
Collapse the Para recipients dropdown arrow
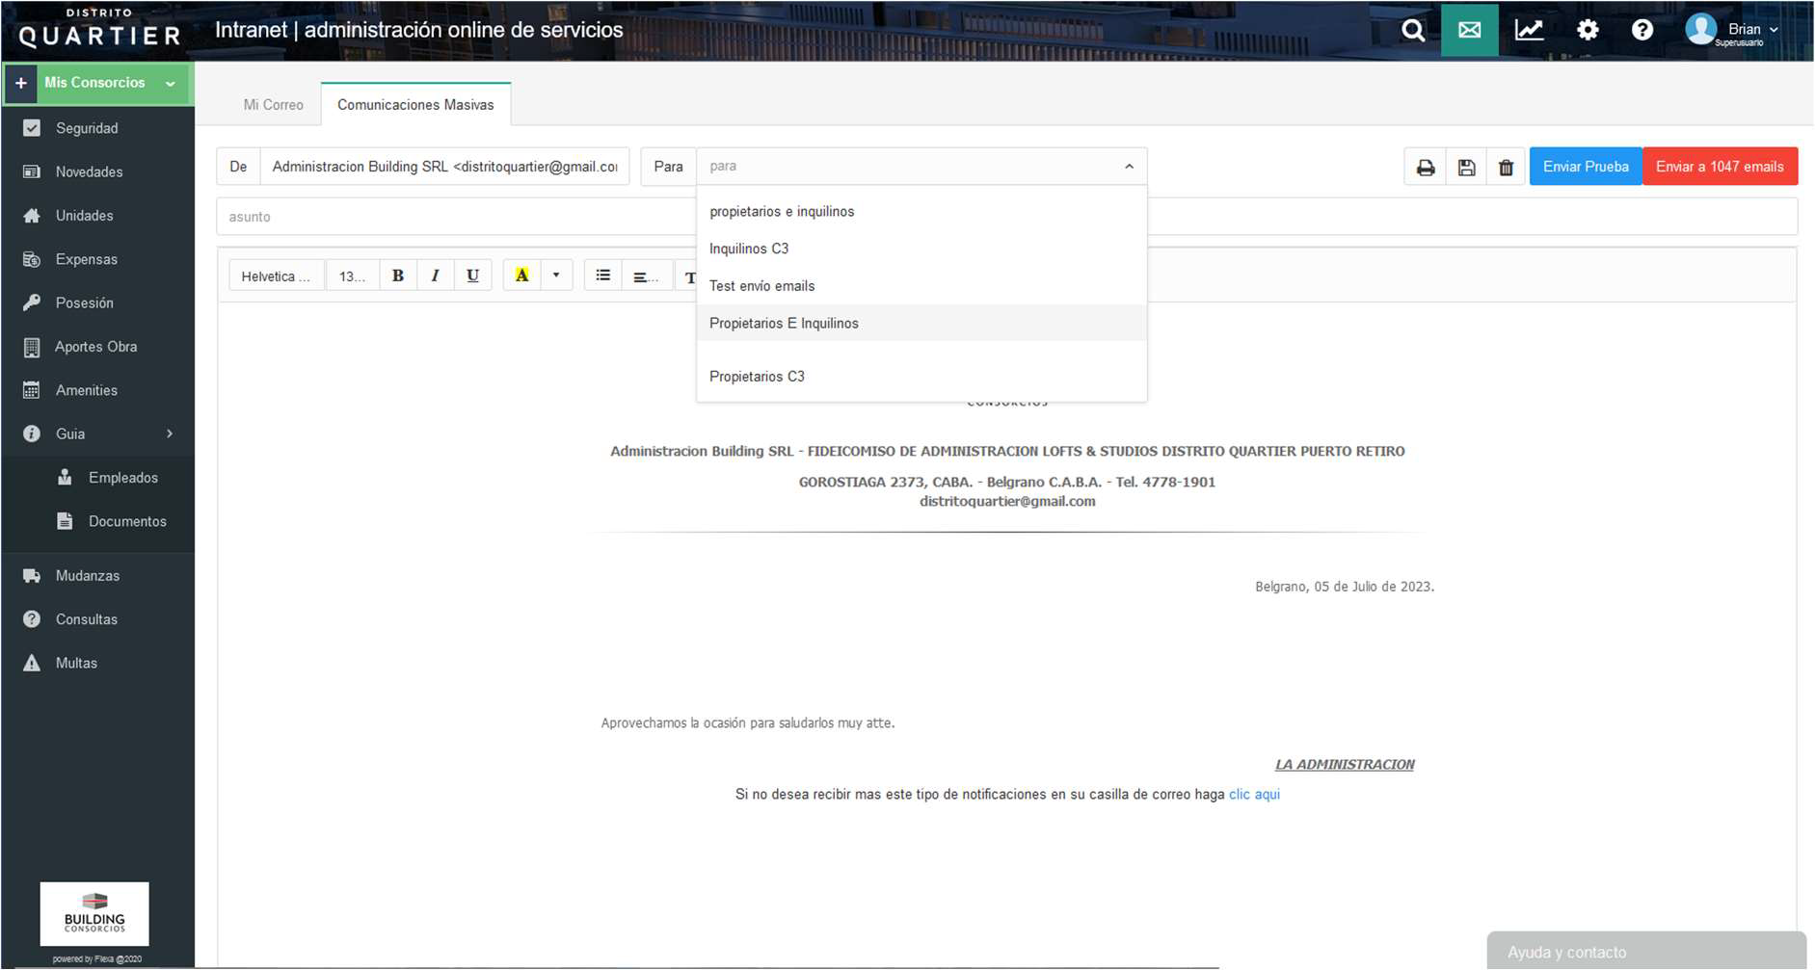click(x=1129, y=167)
